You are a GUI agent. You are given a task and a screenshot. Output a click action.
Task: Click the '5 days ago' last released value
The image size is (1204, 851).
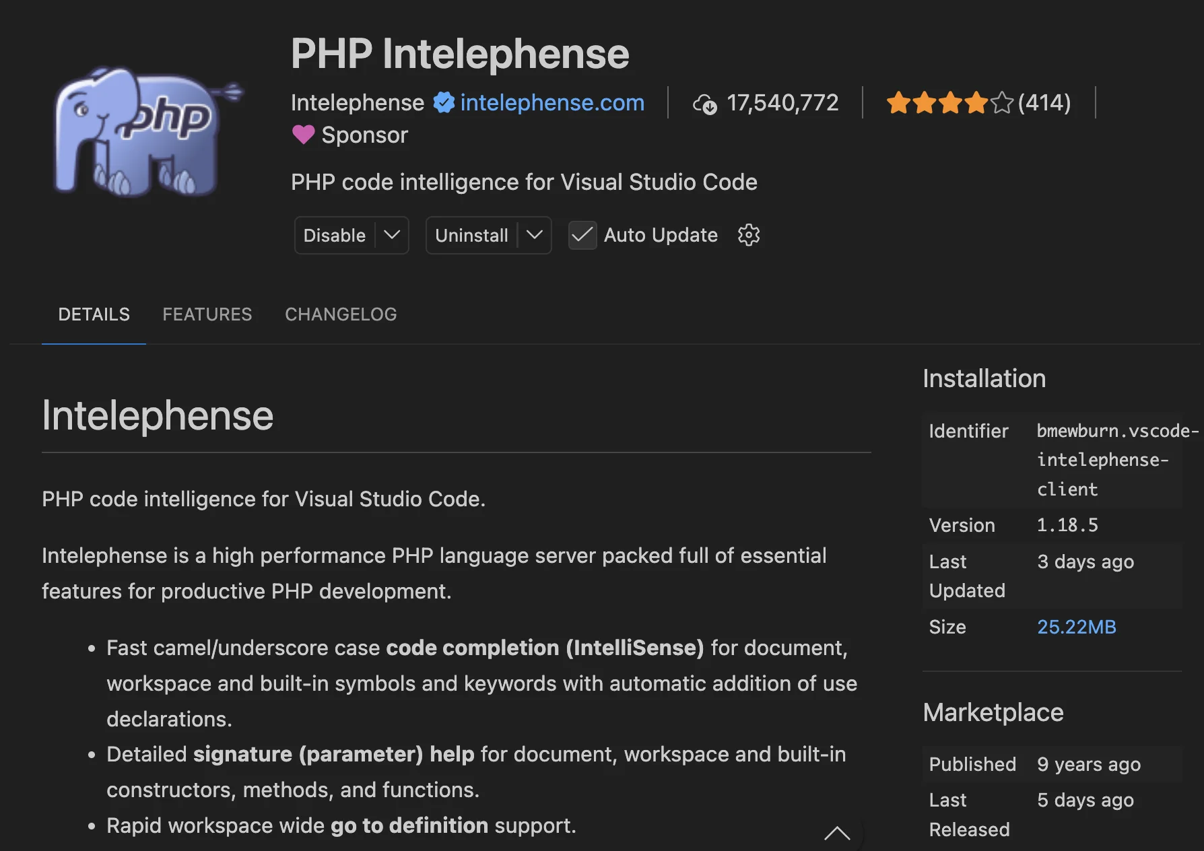click(x=1085, y=800)
